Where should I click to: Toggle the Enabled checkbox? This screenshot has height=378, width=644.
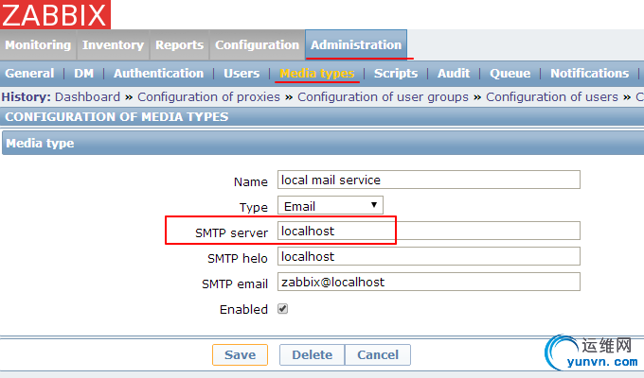tap(282, 309)
